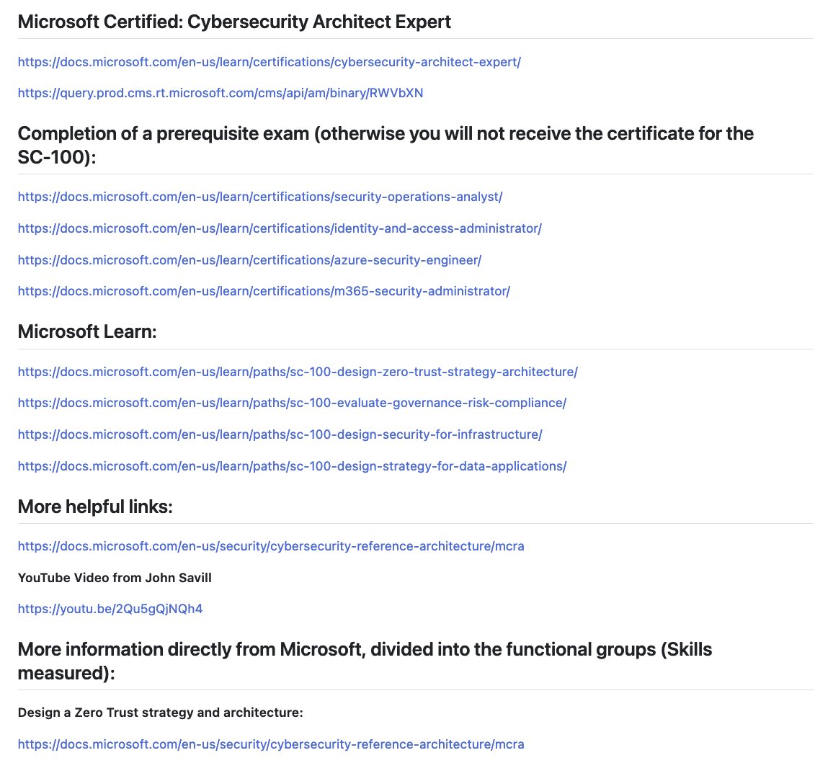Viewport: 815px width, 763px height.
Task: Open the cybersecurity-architect-expert certification link
Action: point(270,62)
